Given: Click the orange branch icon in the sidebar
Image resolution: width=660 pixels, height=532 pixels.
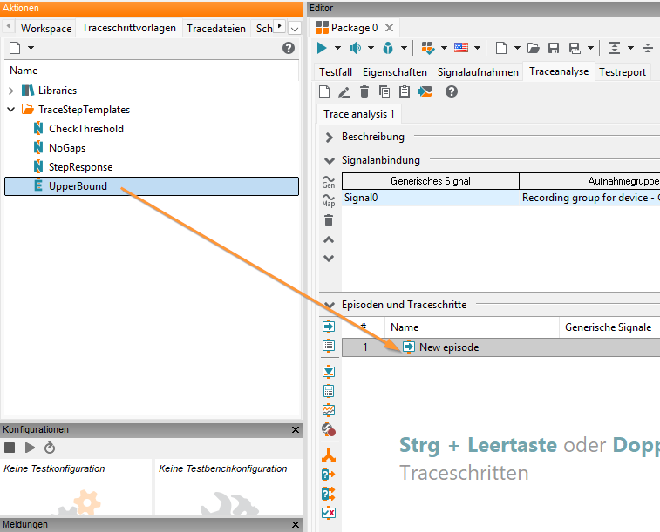Looking at the screenshot, I should click(x=329, y=455).
